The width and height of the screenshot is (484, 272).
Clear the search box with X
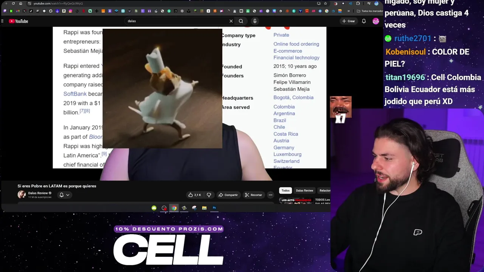point(231,21)
